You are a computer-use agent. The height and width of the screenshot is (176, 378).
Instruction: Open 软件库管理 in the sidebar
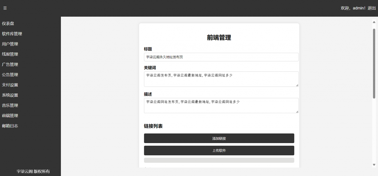tap(12, 34)
